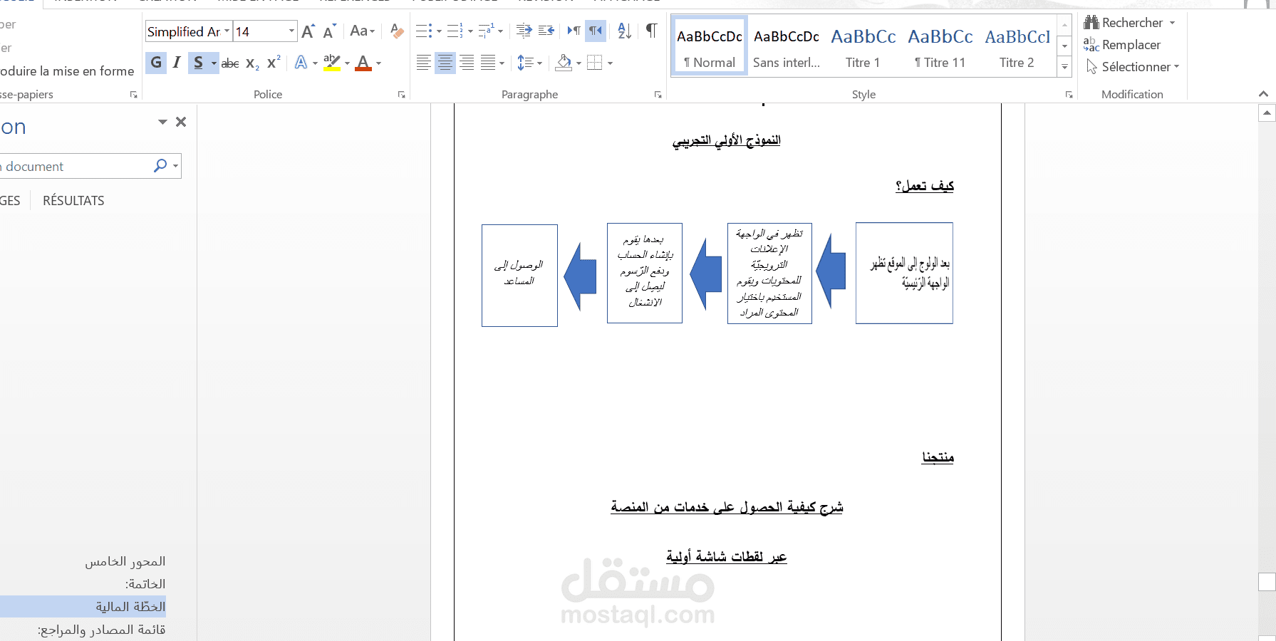1276x641 pixels.
Task: Apply the Normal style
Action: [710, 45]
